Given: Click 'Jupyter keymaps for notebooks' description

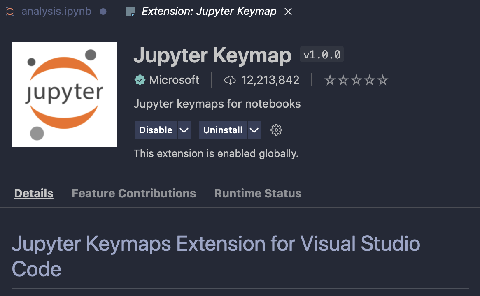Looking at the screenshot, I should pyautogui.click(x=217, y=104).
